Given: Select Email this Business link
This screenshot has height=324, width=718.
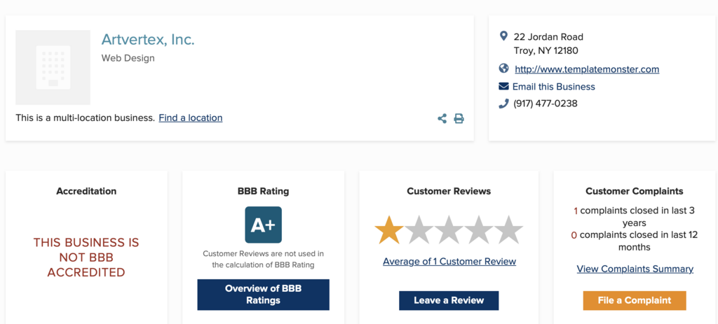Looking at the screenshot, I should click(553, 87).
